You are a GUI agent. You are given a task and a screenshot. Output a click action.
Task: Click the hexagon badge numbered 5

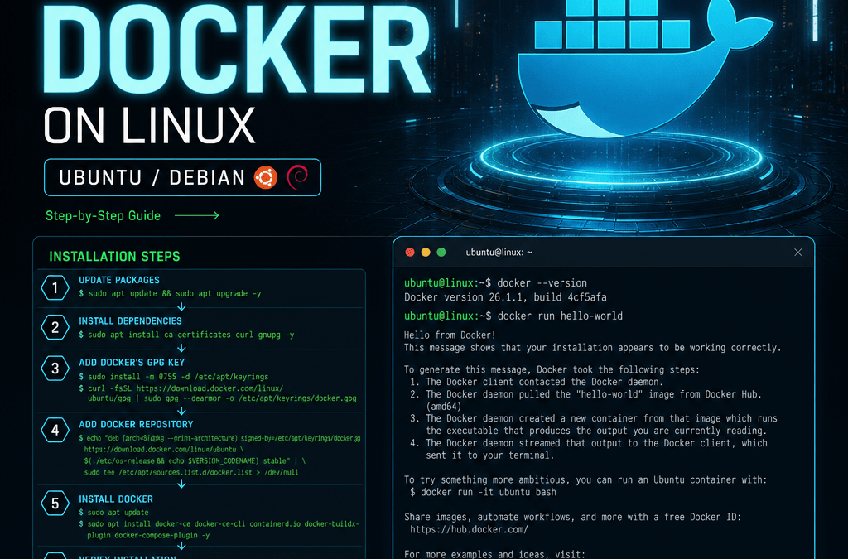(55, 504)
